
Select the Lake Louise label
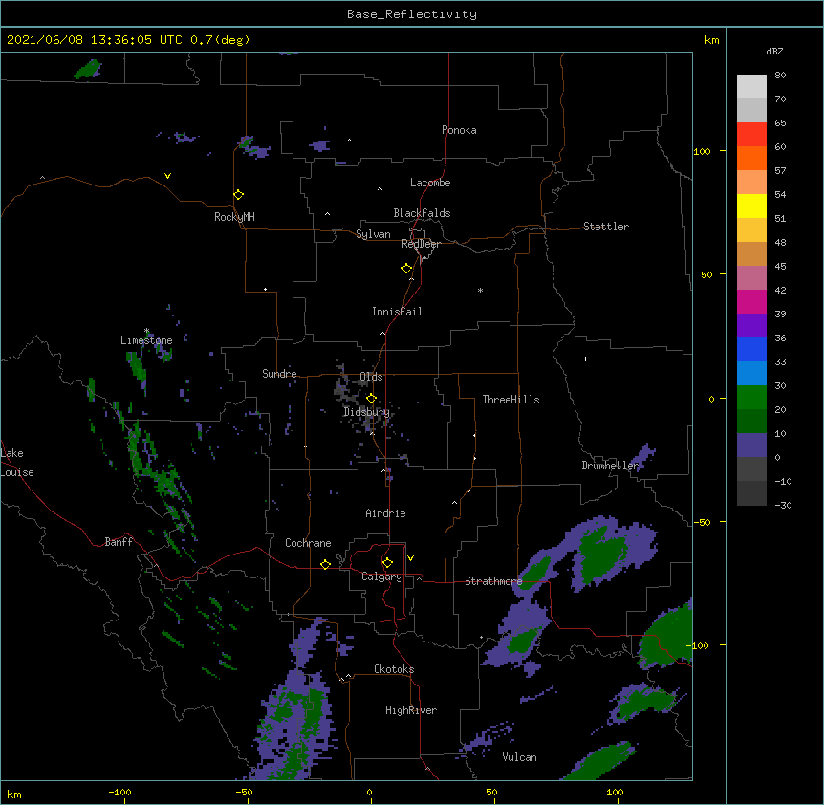[x=16, y=463]
